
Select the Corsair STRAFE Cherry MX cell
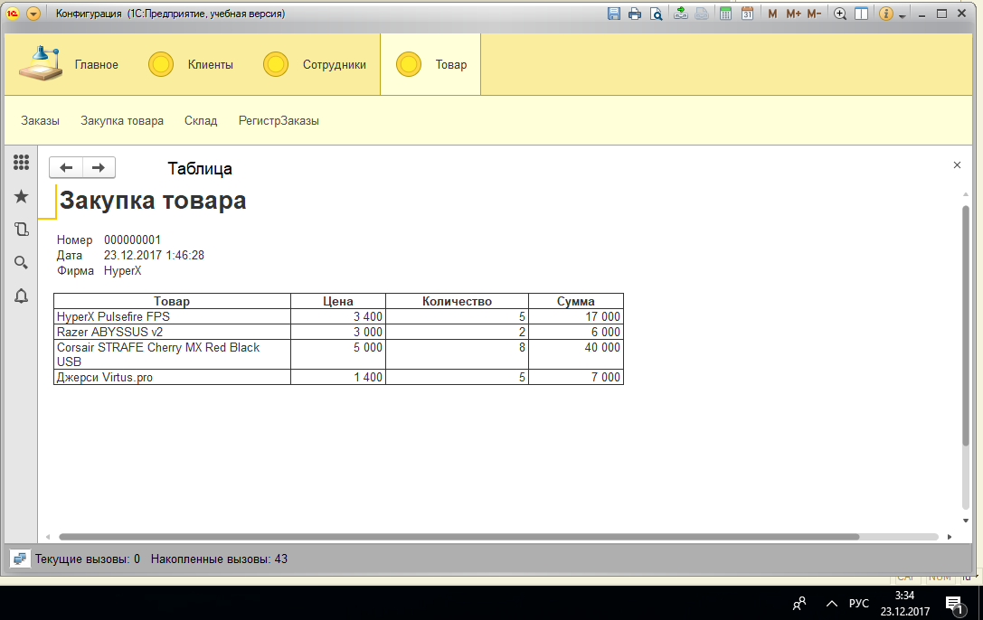tap(173, 354)
